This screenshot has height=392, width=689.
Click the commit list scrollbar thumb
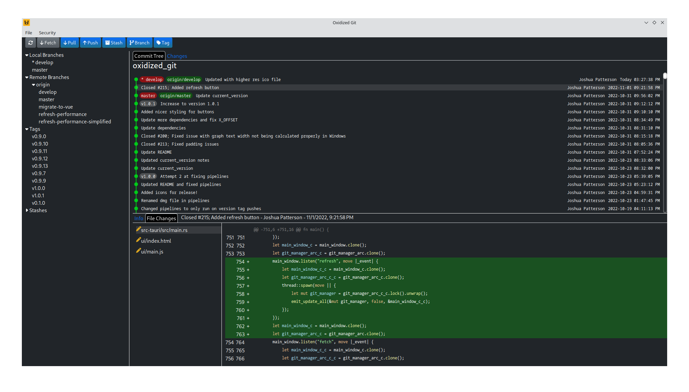click(665, 76)
